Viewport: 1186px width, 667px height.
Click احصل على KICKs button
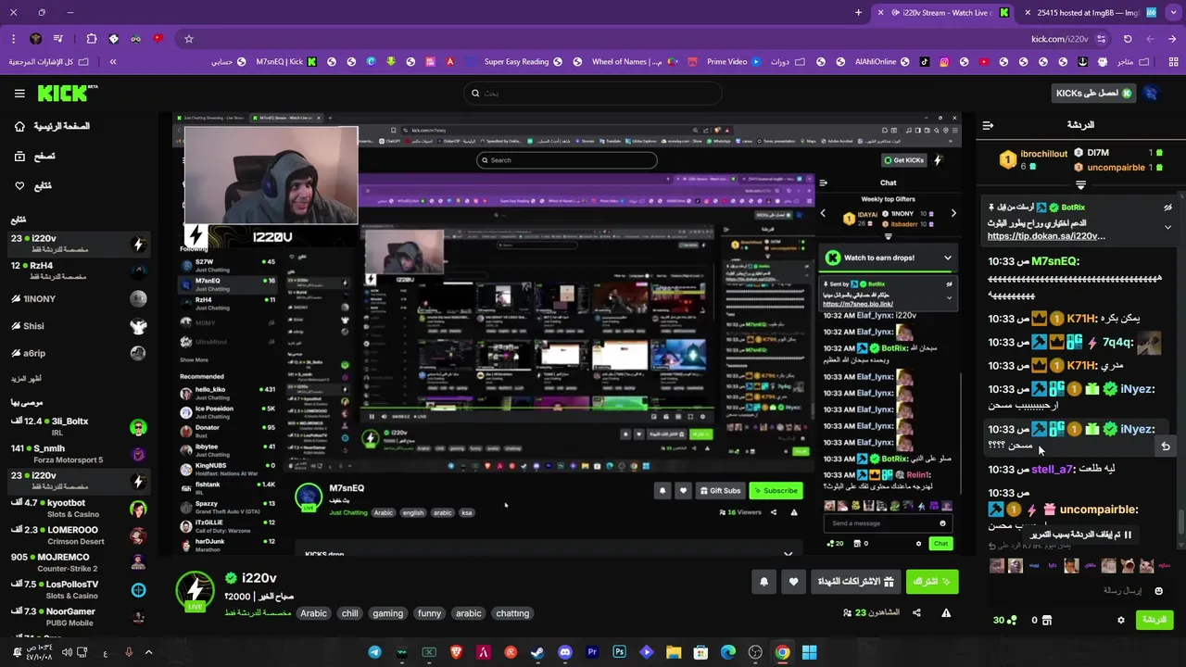[1094, 93]
